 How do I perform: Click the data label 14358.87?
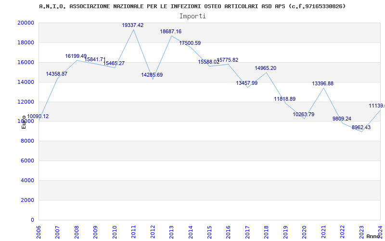(56, 74)
